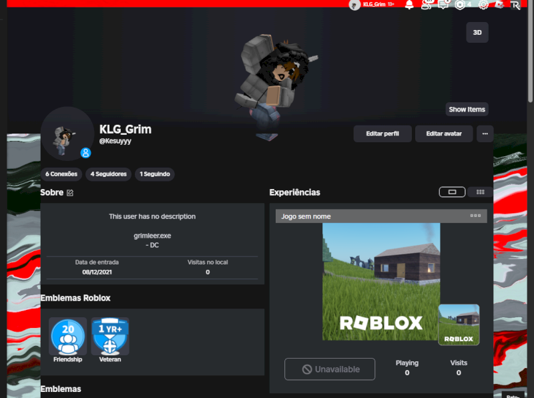The height and width of the screenshot is (398, 534).
Task: Switch avatar view to 3D
Action: (x=477, y=32)
